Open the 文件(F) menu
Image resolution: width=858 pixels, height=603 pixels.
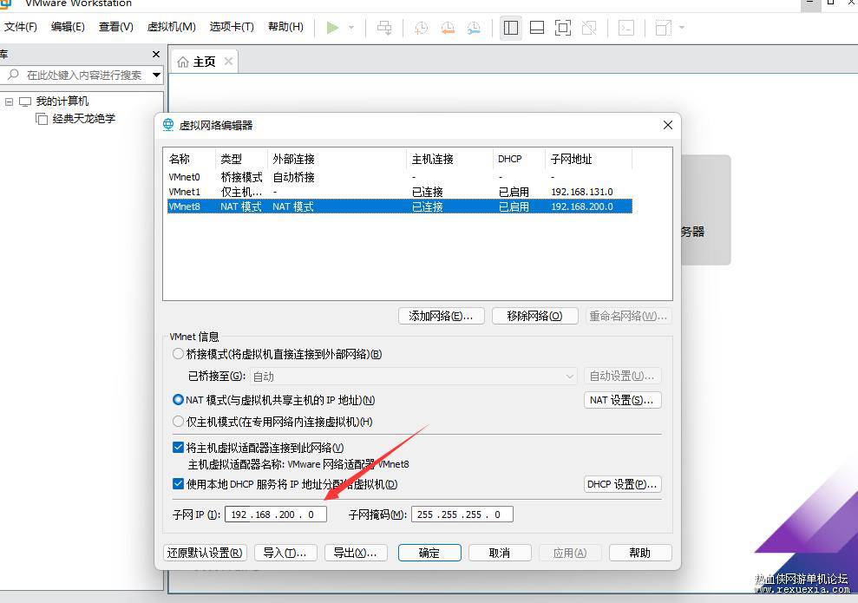click(20, 27)
